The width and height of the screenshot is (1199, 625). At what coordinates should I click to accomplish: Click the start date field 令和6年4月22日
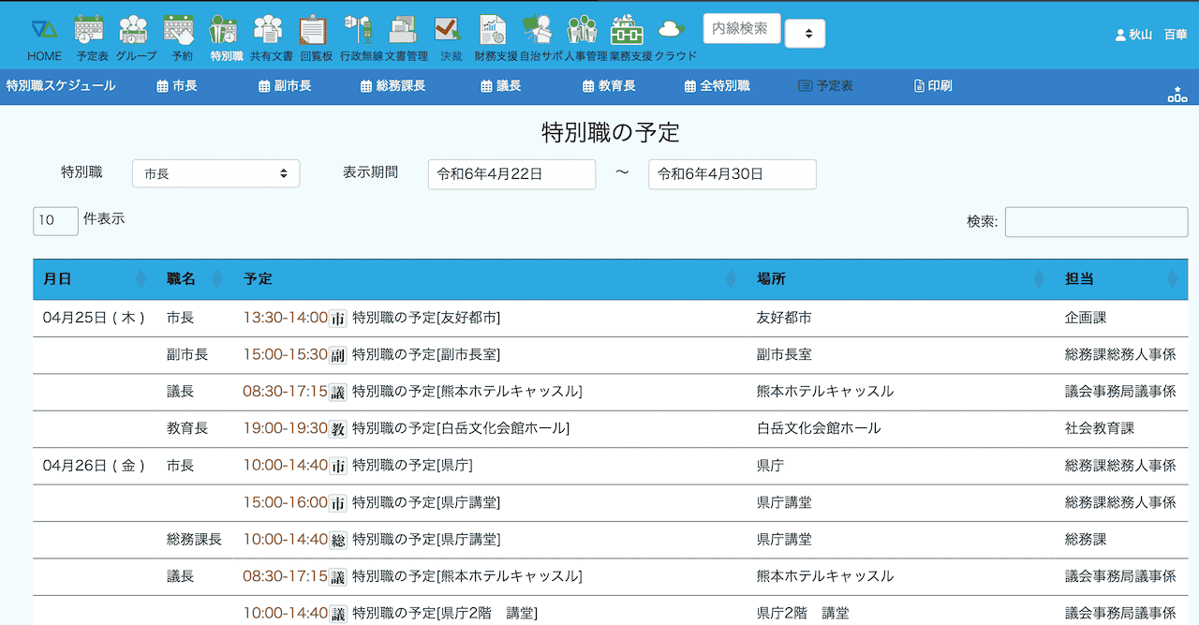pyautogui.click(x=511, y=174)
